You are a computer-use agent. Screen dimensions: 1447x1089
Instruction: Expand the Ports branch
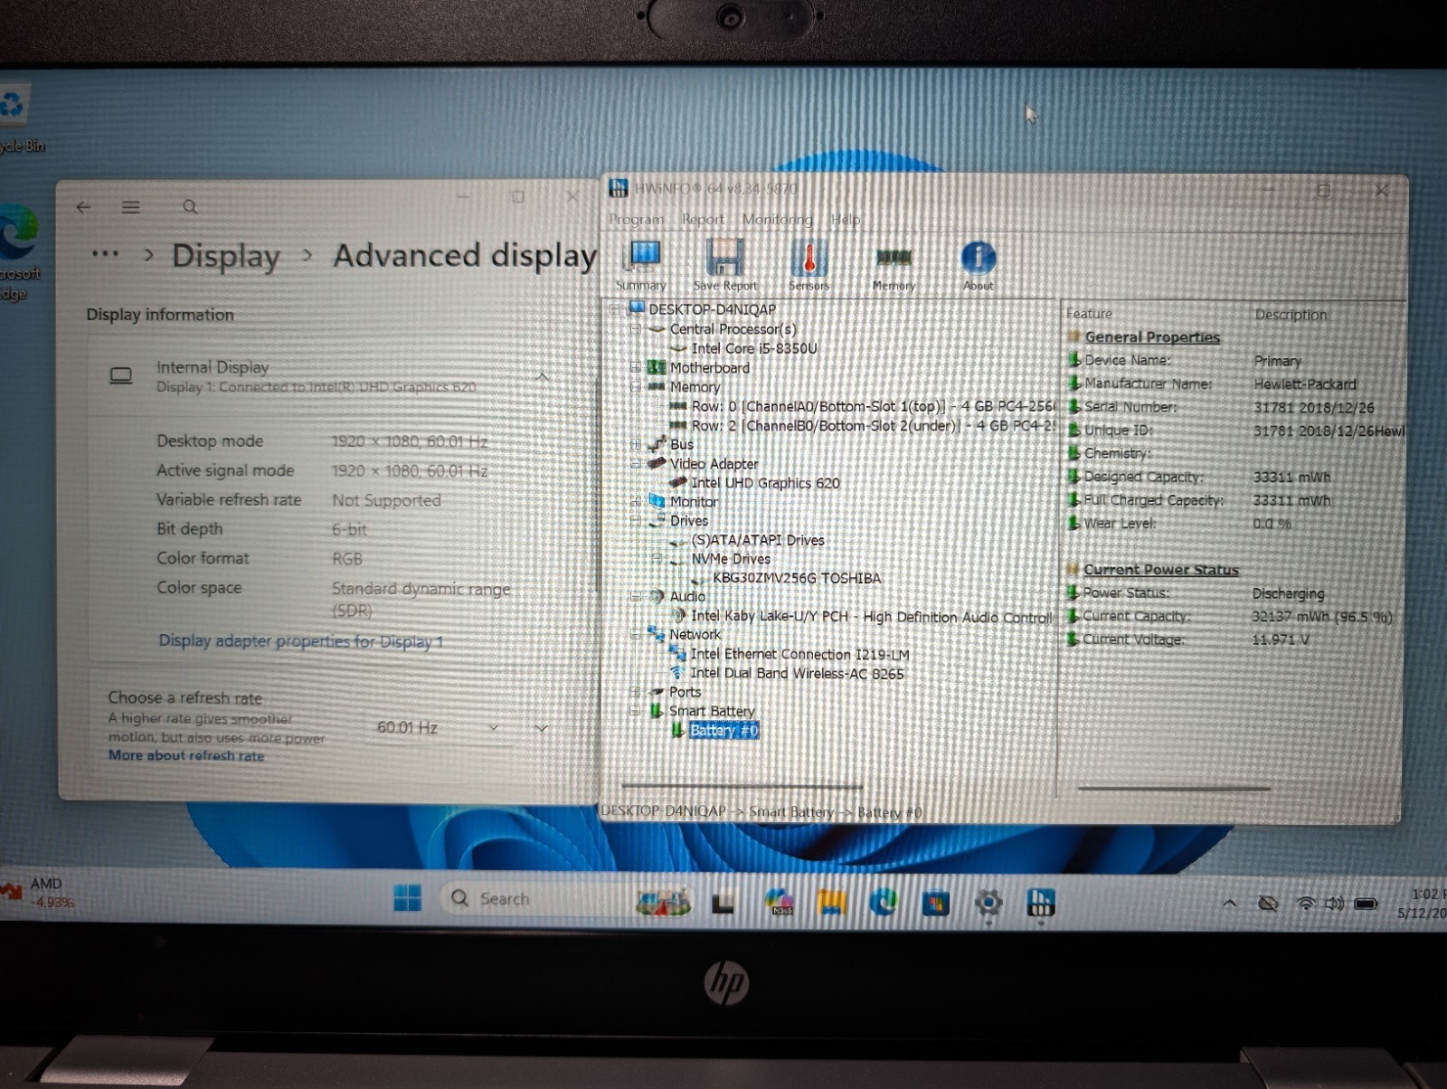click(635, 692)
